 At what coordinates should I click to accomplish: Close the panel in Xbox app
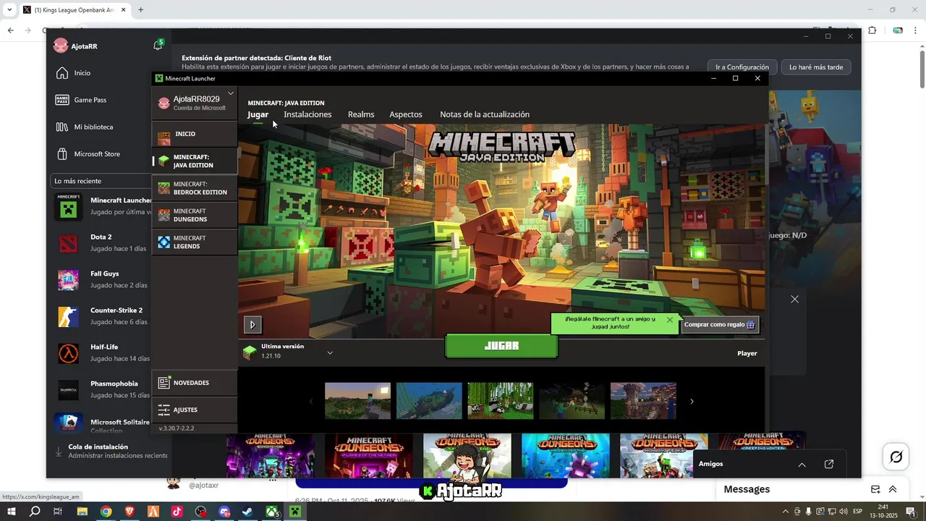coord(794,300)
